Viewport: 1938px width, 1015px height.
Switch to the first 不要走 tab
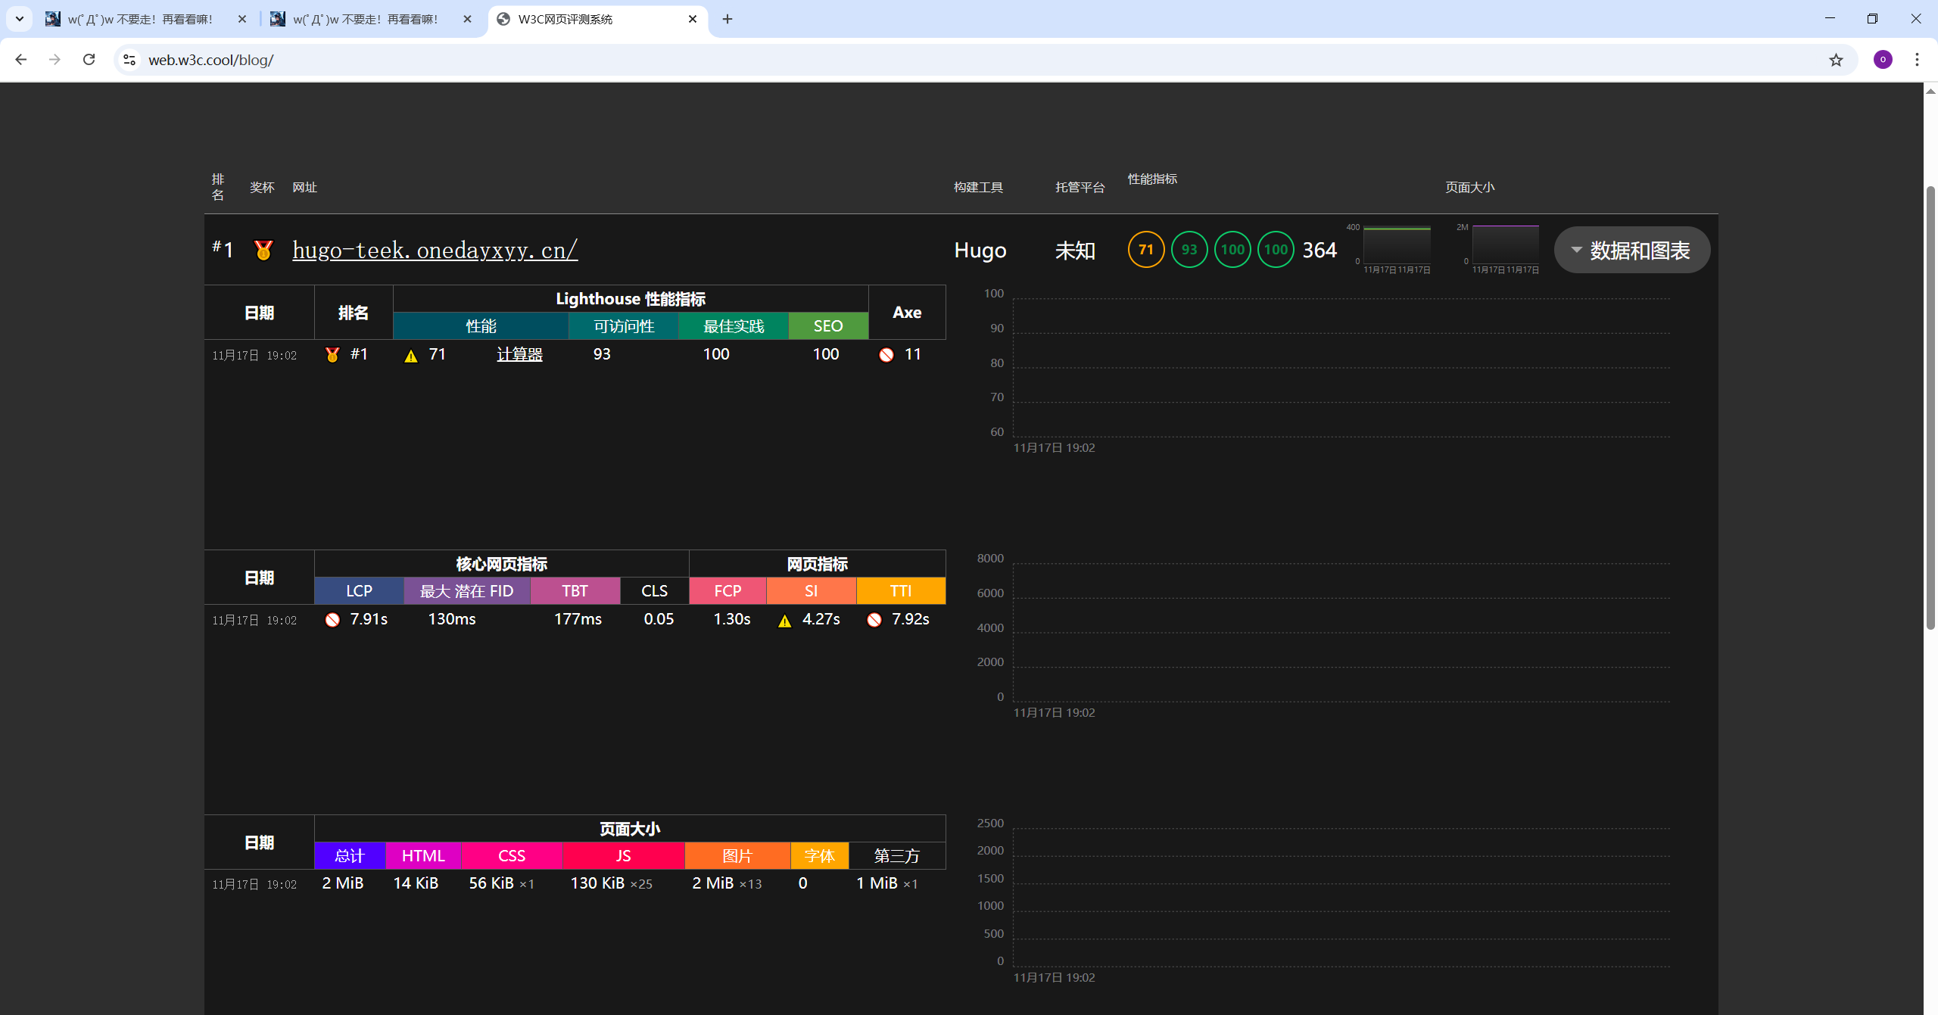pos(140,19)
